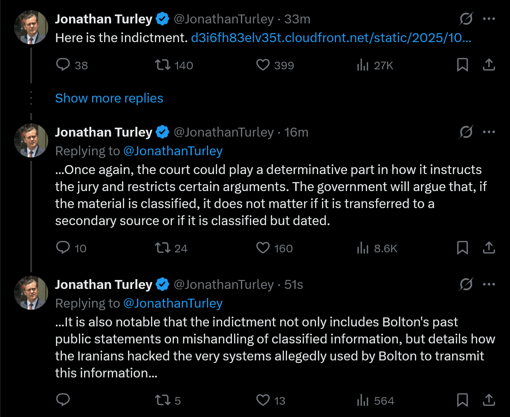The width and height of the screenshot is (510, 417).
Task: Expand Show more replies
Action: point(109,98)
